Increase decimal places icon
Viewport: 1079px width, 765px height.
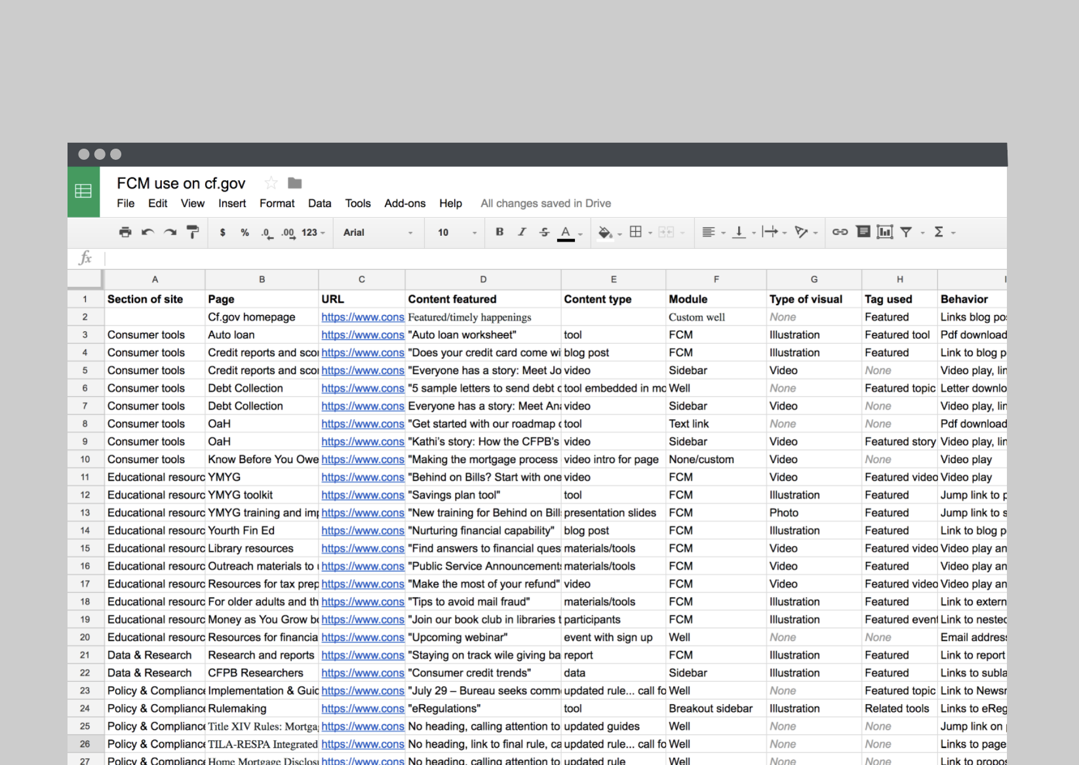tap(288, 233)
